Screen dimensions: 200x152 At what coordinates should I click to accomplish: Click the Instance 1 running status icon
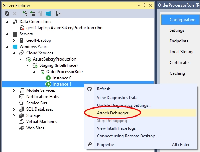tap(48, 84)
